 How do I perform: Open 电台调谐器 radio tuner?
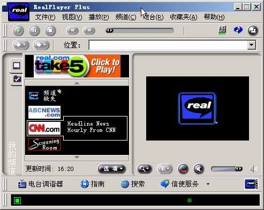[41, 184]
